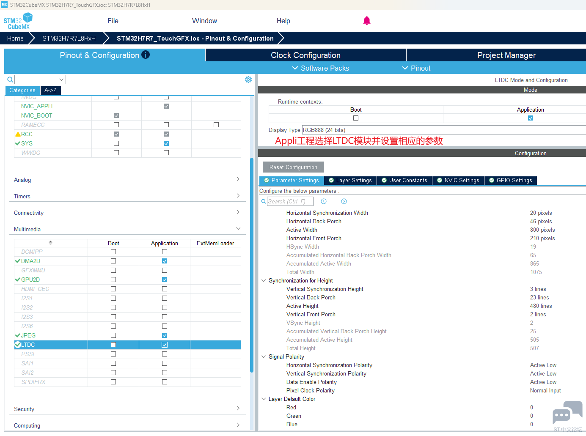
Task: Open the GPIO Settings tab
Action: 511,181
